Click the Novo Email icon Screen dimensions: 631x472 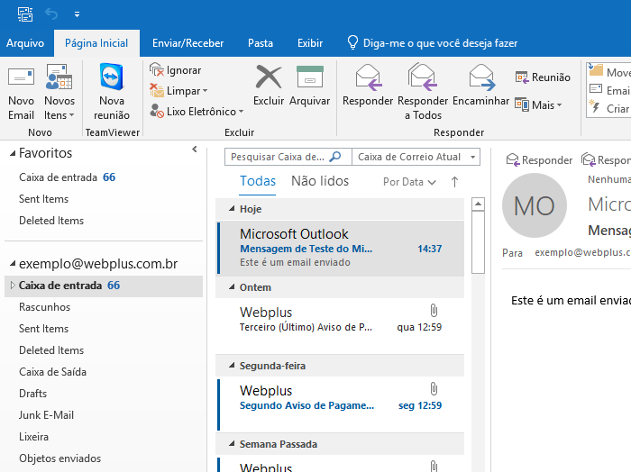(x=22, y=77)
